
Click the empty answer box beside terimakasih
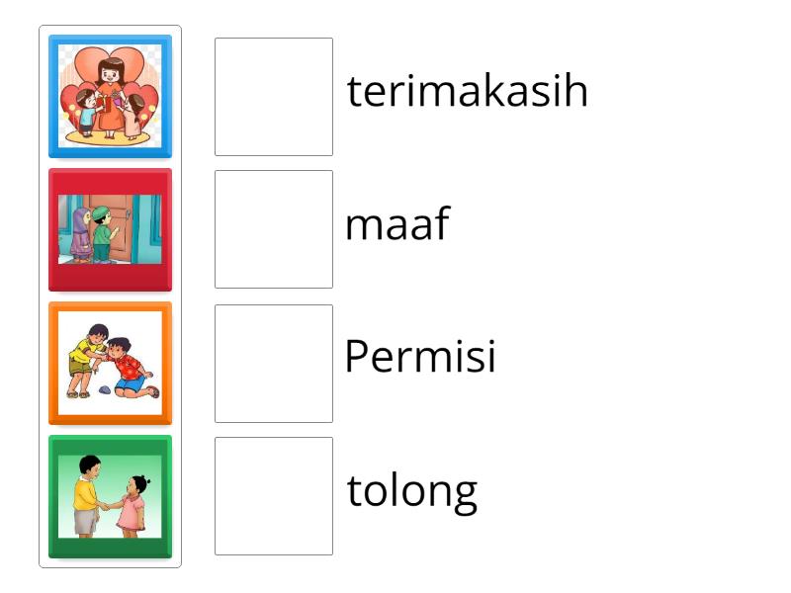274,96
